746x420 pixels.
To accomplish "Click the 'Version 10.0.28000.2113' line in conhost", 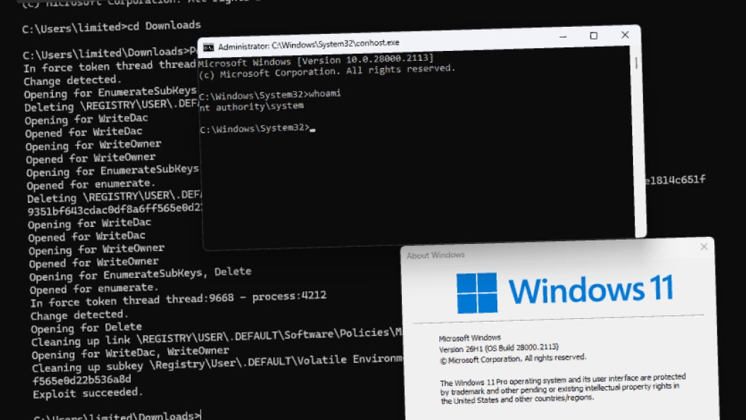I will point(316,61).
